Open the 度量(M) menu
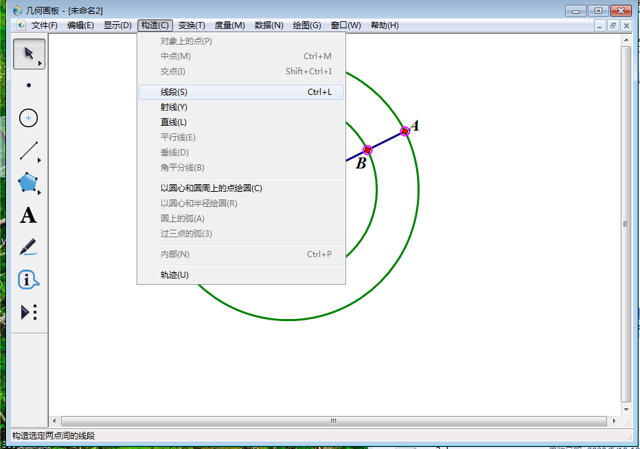The height and width of the screenshot is (449, 640). pyautogui.click(x=230, y=25)
